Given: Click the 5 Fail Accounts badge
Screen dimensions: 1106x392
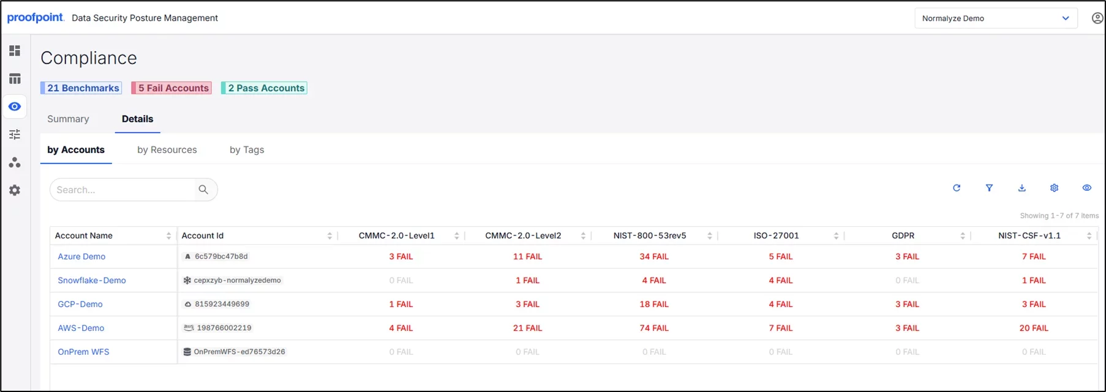Looking at the screenshot, I should tap(171, 87).
